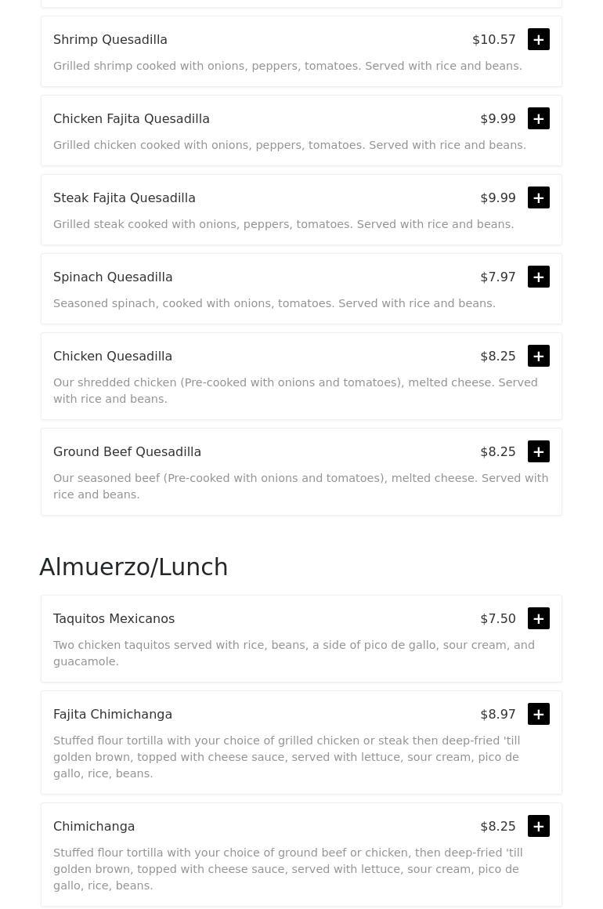Select the Spinach Quesadilla menu item name
Viewport: 603px width, 909px height.
[x=113, y=277]
